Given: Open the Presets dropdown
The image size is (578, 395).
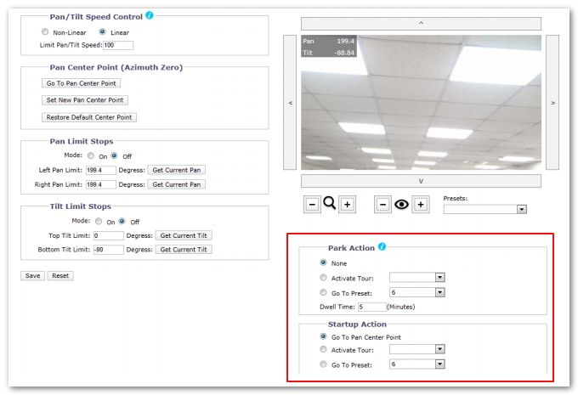Looking at the screenshot, I should pos(484,209).
